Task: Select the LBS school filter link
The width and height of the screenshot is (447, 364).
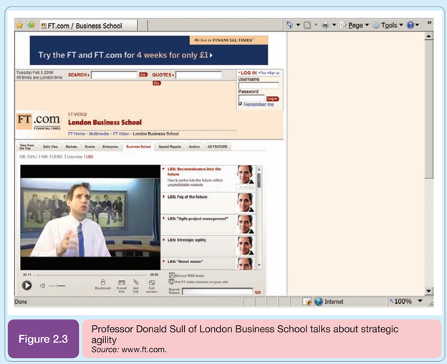Action: 90,156
